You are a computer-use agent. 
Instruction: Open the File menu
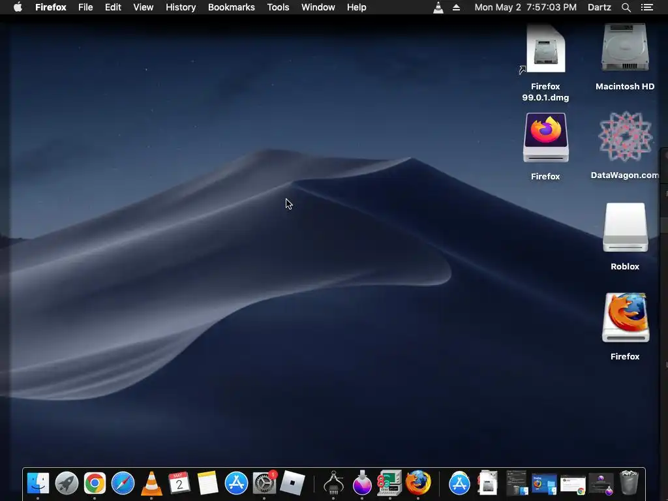click(x=85, y=7)
